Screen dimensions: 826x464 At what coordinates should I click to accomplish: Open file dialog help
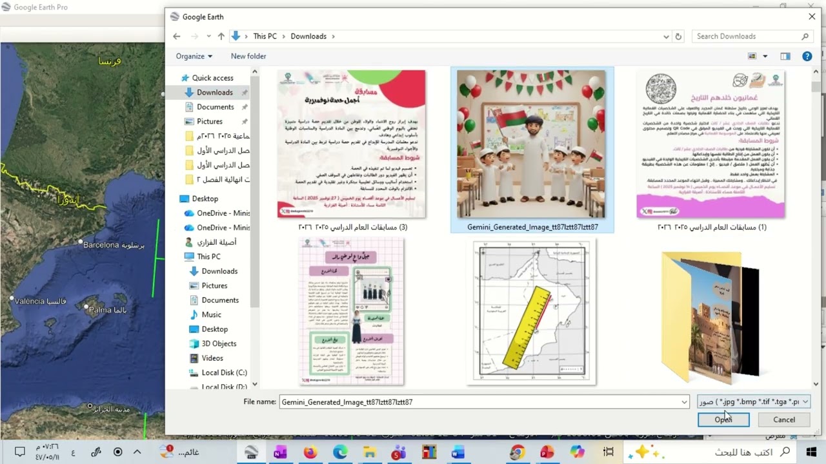coord(807,56)
